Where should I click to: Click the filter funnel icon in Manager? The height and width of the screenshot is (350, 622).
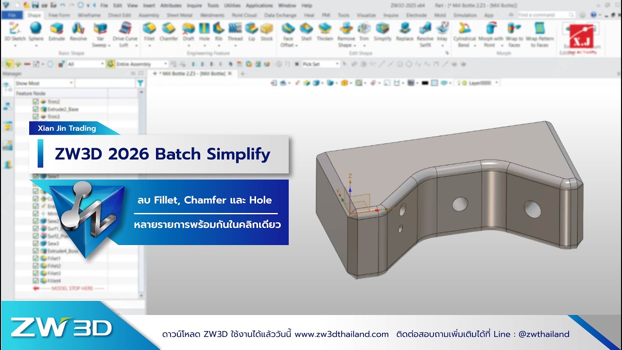point(140,83)
